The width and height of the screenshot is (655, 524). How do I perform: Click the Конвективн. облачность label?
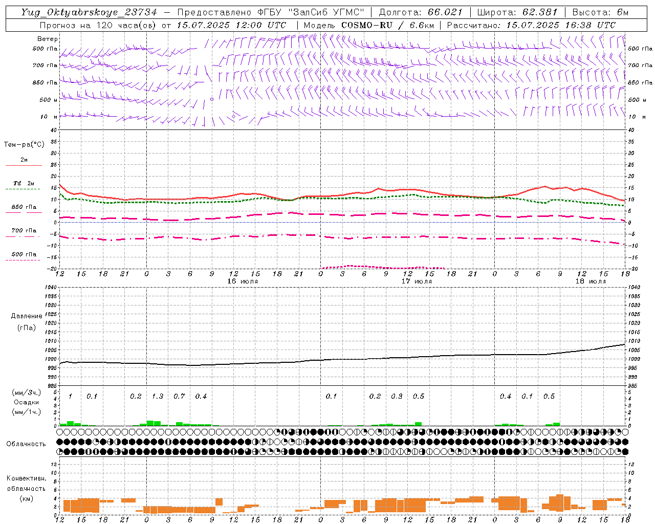pos(26,484)
